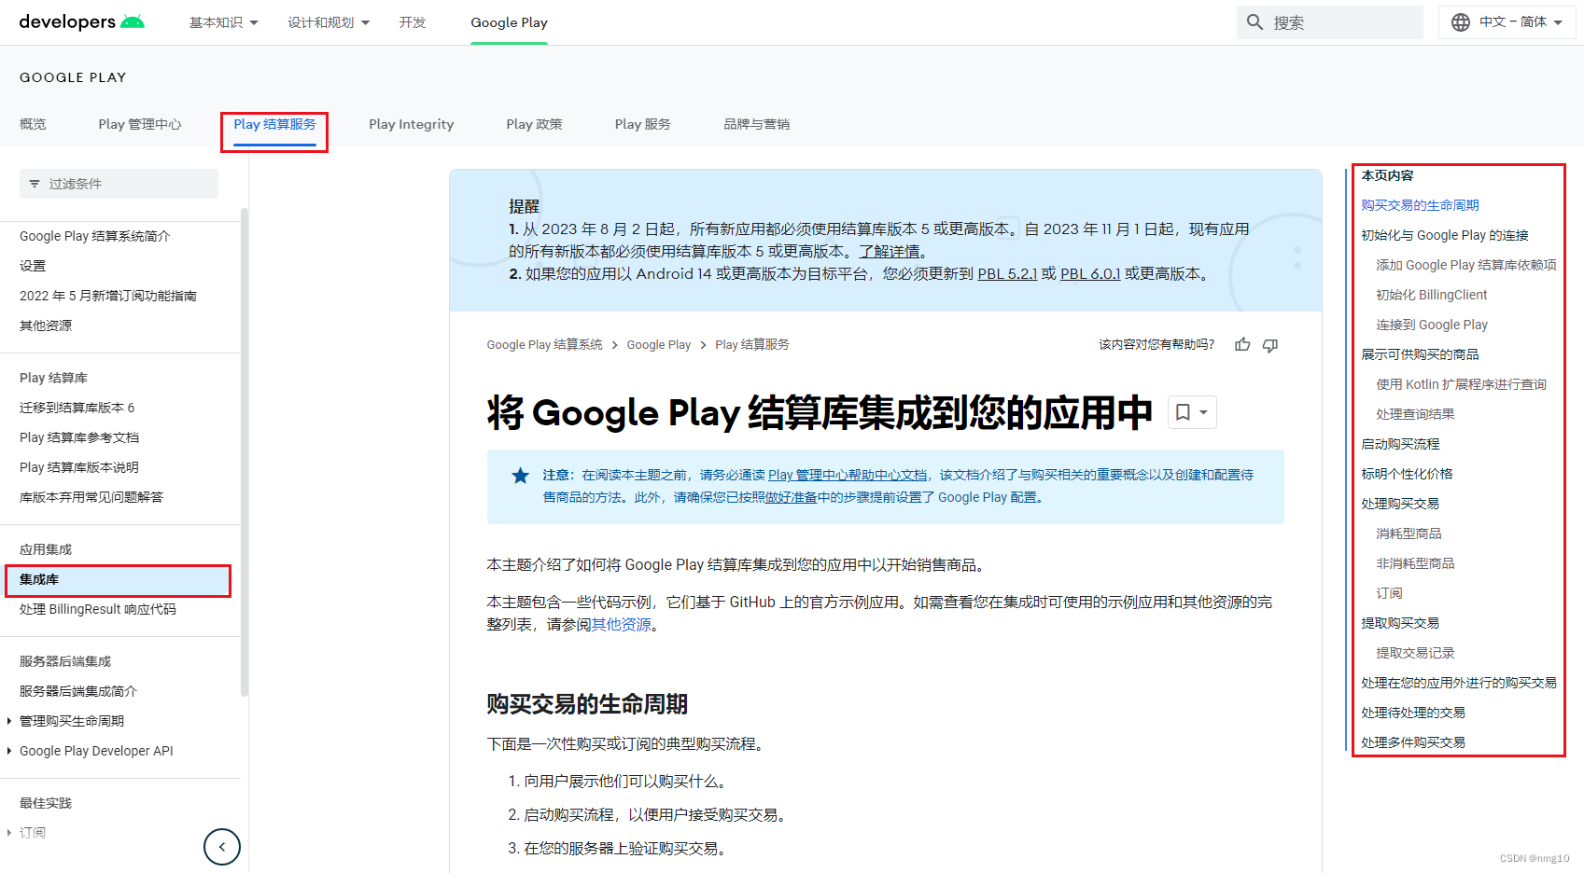Jump to 启动购买流程 section

pyautogui.click(x=1400, y=444)
